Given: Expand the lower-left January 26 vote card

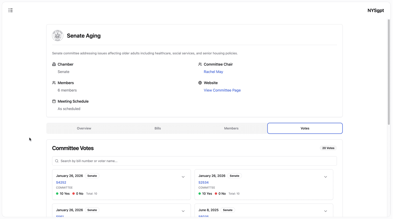Looking at the screenshot, I should (183, 211).
